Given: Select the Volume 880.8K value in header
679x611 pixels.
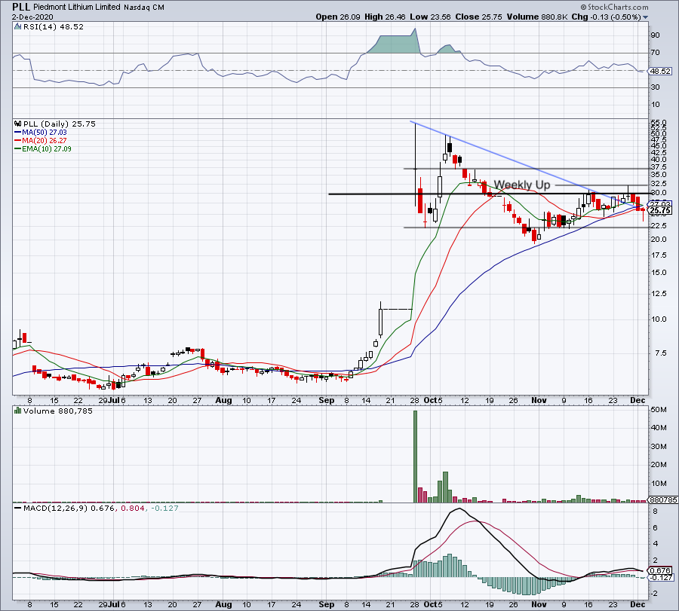Looking at the screenshot, I should [x=537, y=17].
